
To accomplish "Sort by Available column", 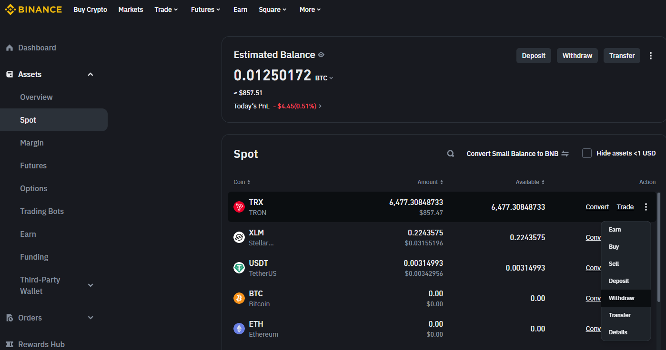I will click(530, 182).
